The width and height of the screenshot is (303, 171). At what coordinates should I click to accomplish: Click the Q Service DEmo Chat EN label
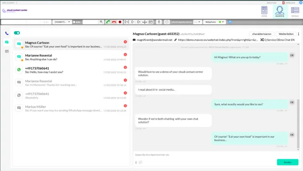point(279,40)
